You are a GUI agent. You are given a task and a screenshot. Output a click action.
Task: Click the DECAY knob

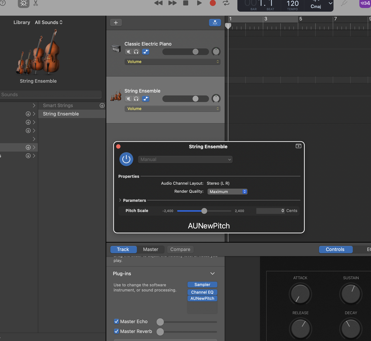351,329
